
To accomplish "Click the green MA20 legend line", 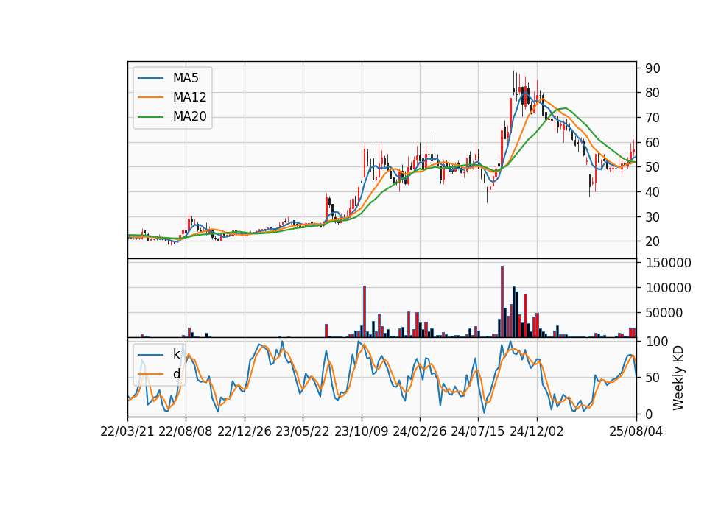I will tap(150, 117).
